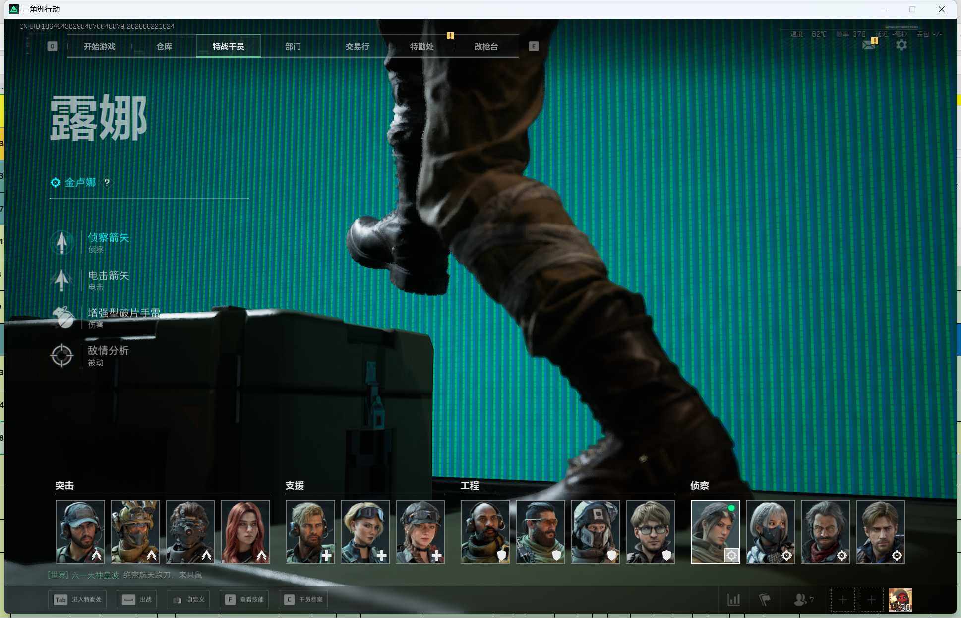Open the mail inbox envelope icon
The image size is (961, 618).
869,45
